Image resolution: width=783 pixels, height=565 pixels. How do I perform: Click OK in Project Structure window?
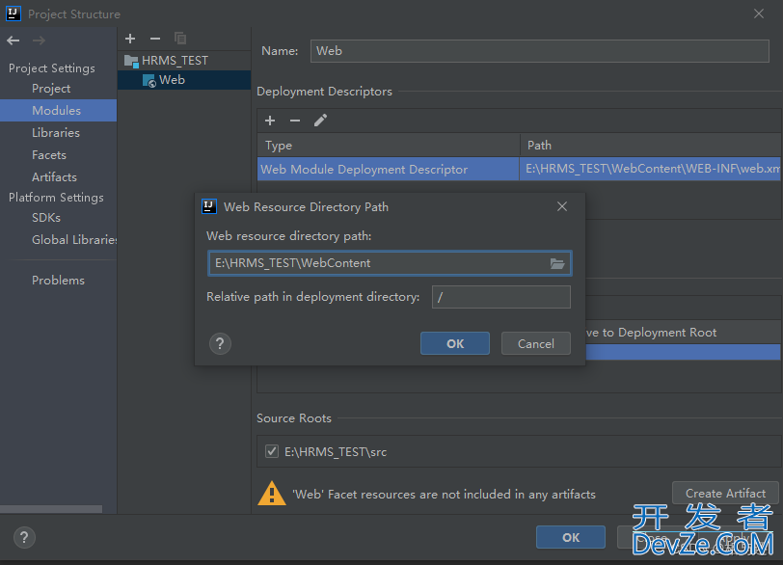point(571,537)
